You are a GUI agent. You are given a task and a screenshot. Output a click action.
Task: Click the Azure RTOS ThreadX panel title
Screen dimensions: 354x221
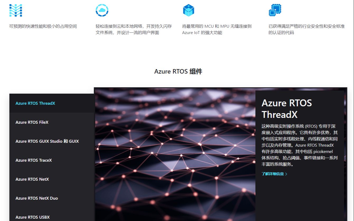287,109
